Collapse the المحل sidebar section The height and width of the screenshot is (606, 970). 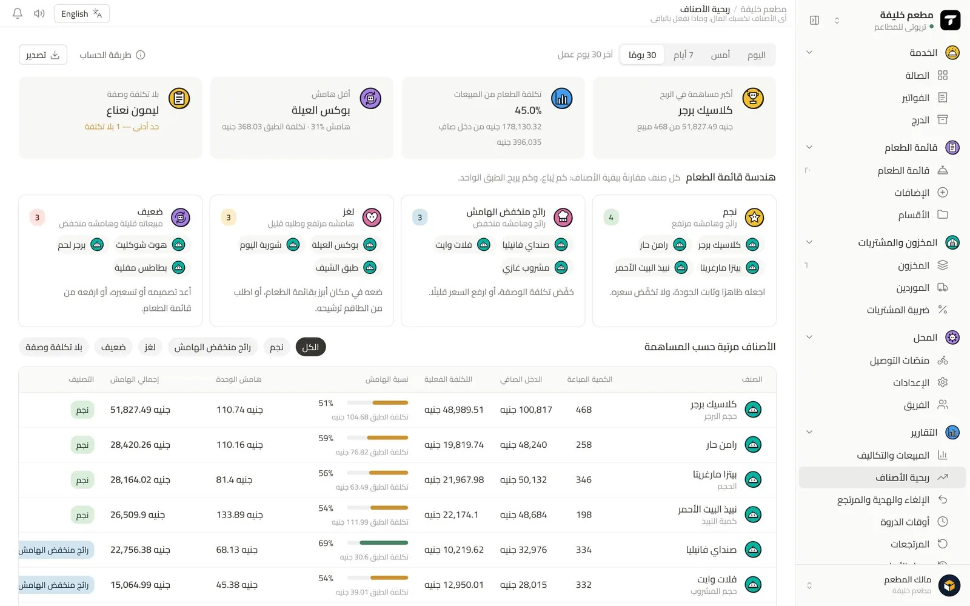click(809, 337)
